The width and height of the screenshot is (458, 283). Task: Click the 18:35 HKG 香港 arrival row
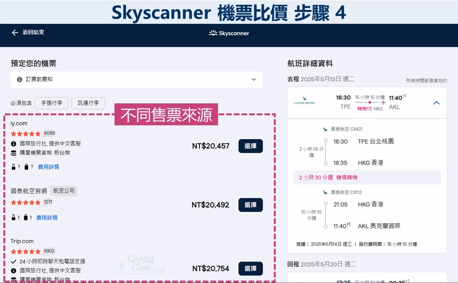358,163
